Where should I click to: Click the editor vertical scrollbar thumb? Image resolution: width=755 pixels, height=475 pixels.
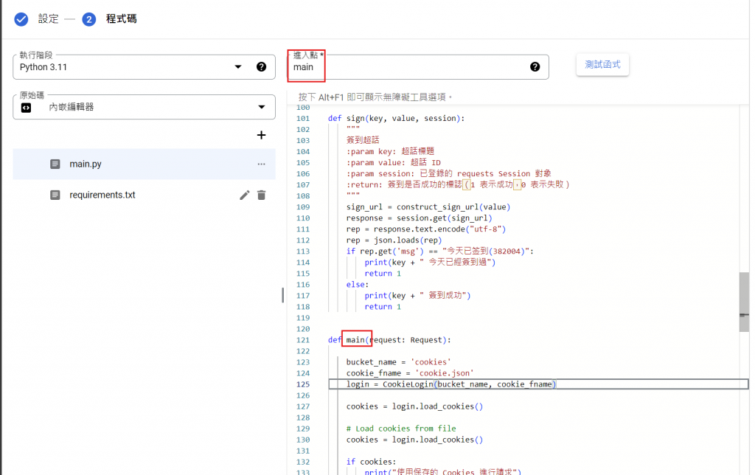744,302
